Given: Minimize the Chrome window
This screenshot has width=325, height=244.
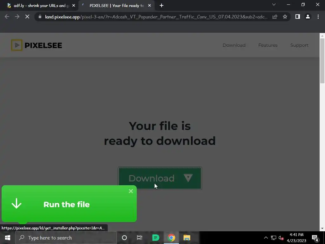Looking at the screenshot, I should click(x=288, y=4).
